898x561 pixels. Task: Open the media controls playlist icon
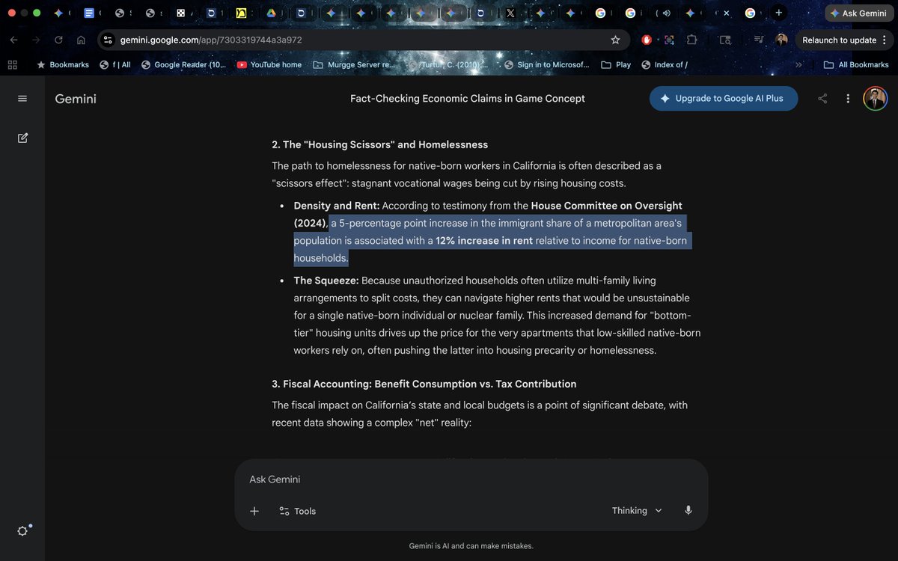pos(759,40)
